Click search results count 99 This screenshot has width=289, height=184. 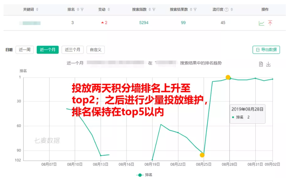(x=183, y=23)
